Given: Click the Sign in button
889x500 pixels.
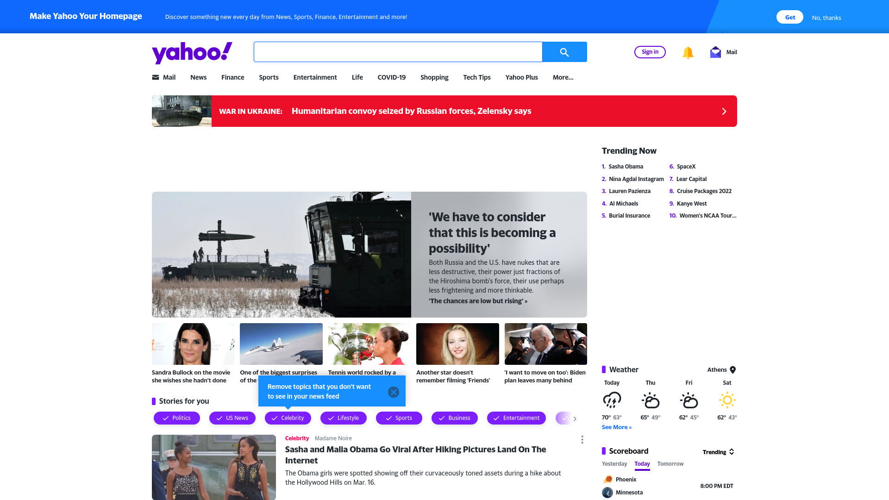Looking at the screenshot, I should (x=650, y=52).
